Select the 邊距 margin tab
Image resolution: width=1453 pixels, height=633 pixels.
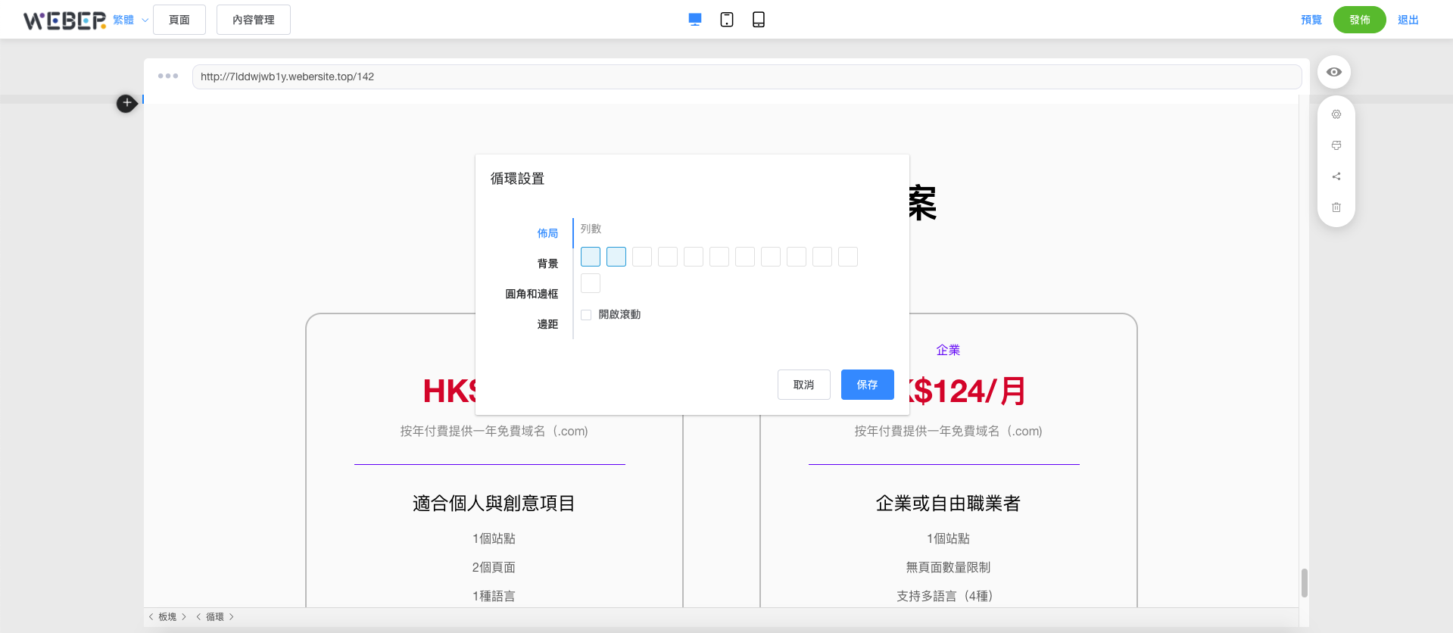point(547,324)
